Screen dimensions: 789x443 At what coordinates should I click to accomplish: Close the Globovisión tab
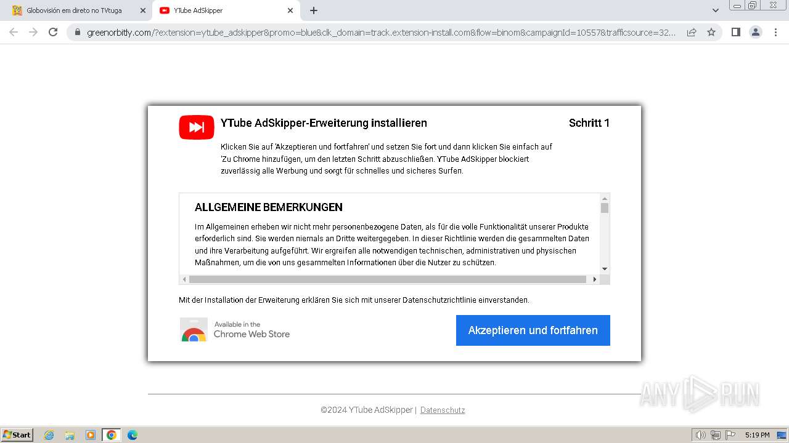click(x=143, y=10)
